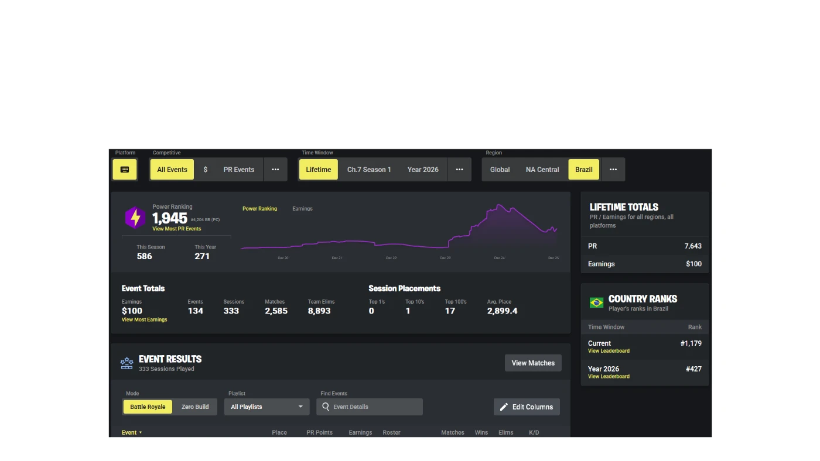Expand more Time Window options
The height and width of the screenshot is (461, 820).
coord(459,170)
